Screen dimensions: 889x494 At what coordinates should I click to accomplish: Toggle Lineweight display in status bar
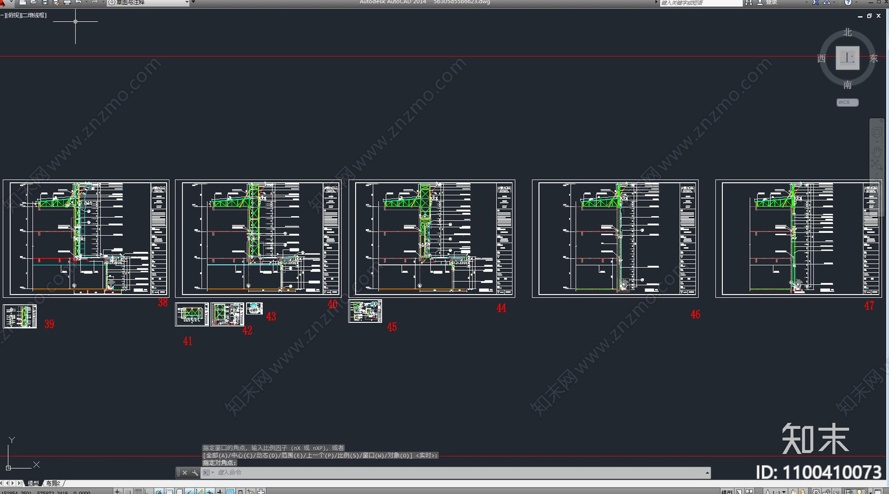pos(219,490)
